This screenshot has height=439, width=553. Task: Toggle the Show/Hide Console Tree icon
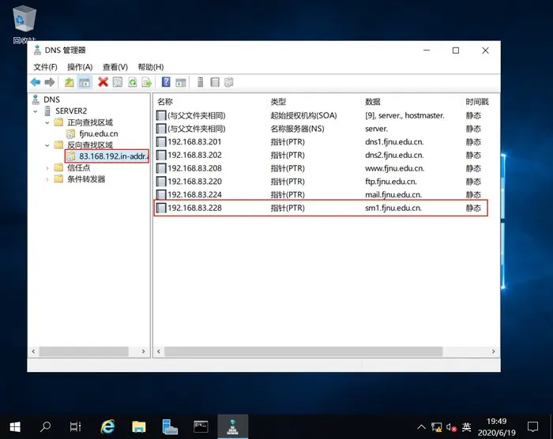point(85,83)
